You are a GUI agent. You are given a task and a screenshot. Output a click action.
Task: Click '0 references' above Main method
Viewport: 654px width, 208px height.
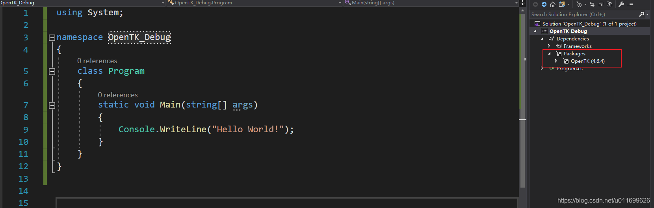[x=118, y=95]
